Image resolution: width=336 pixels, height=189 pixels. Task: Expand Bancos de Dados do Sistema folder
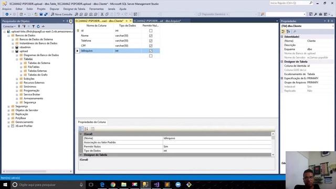click(13, 39)
